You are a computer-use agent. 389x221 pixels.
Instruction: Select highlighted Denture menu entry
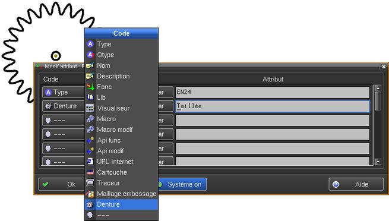click(121, 204)
